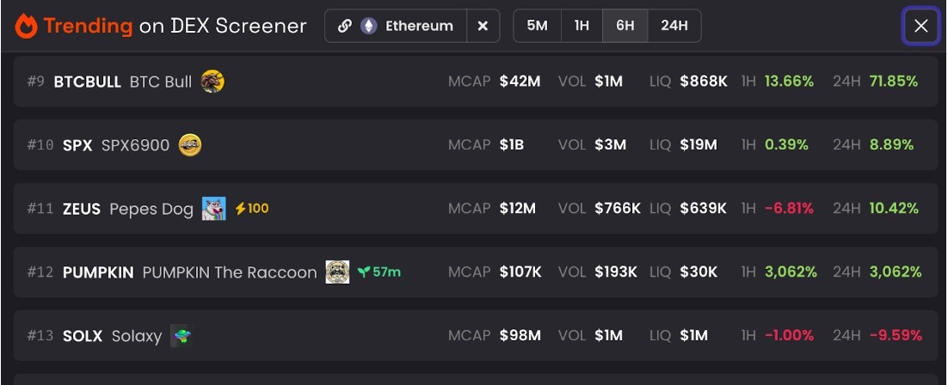The width and height of the screenshot is (948, 385).
Task: Click the SPX6900 coin icon
Action: (190, 145)
